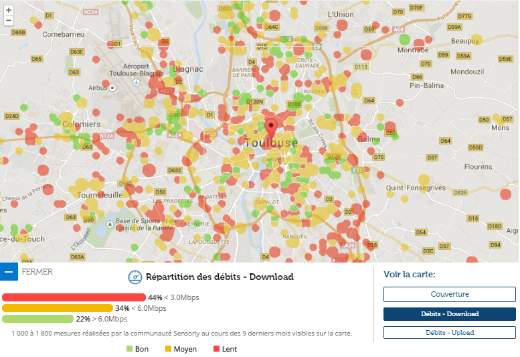This screenshot has width=520, height=357.
Task: Click the green Bon legend swatch
Action: tap(130, 349)
